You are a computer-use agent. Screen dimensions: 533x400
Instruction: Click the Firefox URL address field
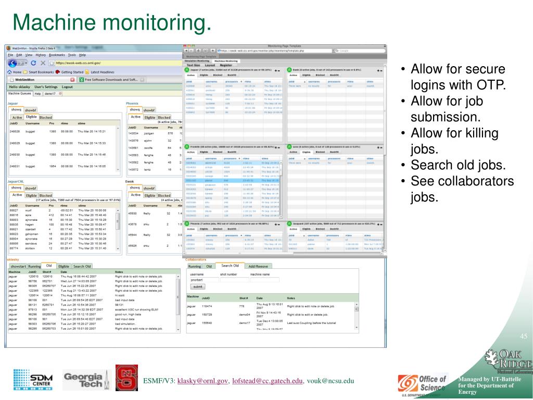116,63
